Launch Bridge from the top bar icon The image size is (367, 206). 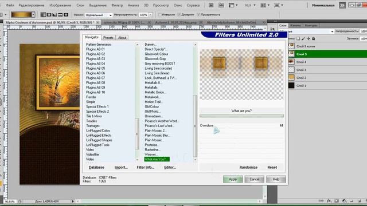click(211, 5)
